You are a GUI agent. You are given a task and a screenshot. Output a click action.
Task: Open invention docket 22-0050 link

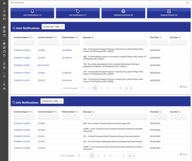(42, 148)
